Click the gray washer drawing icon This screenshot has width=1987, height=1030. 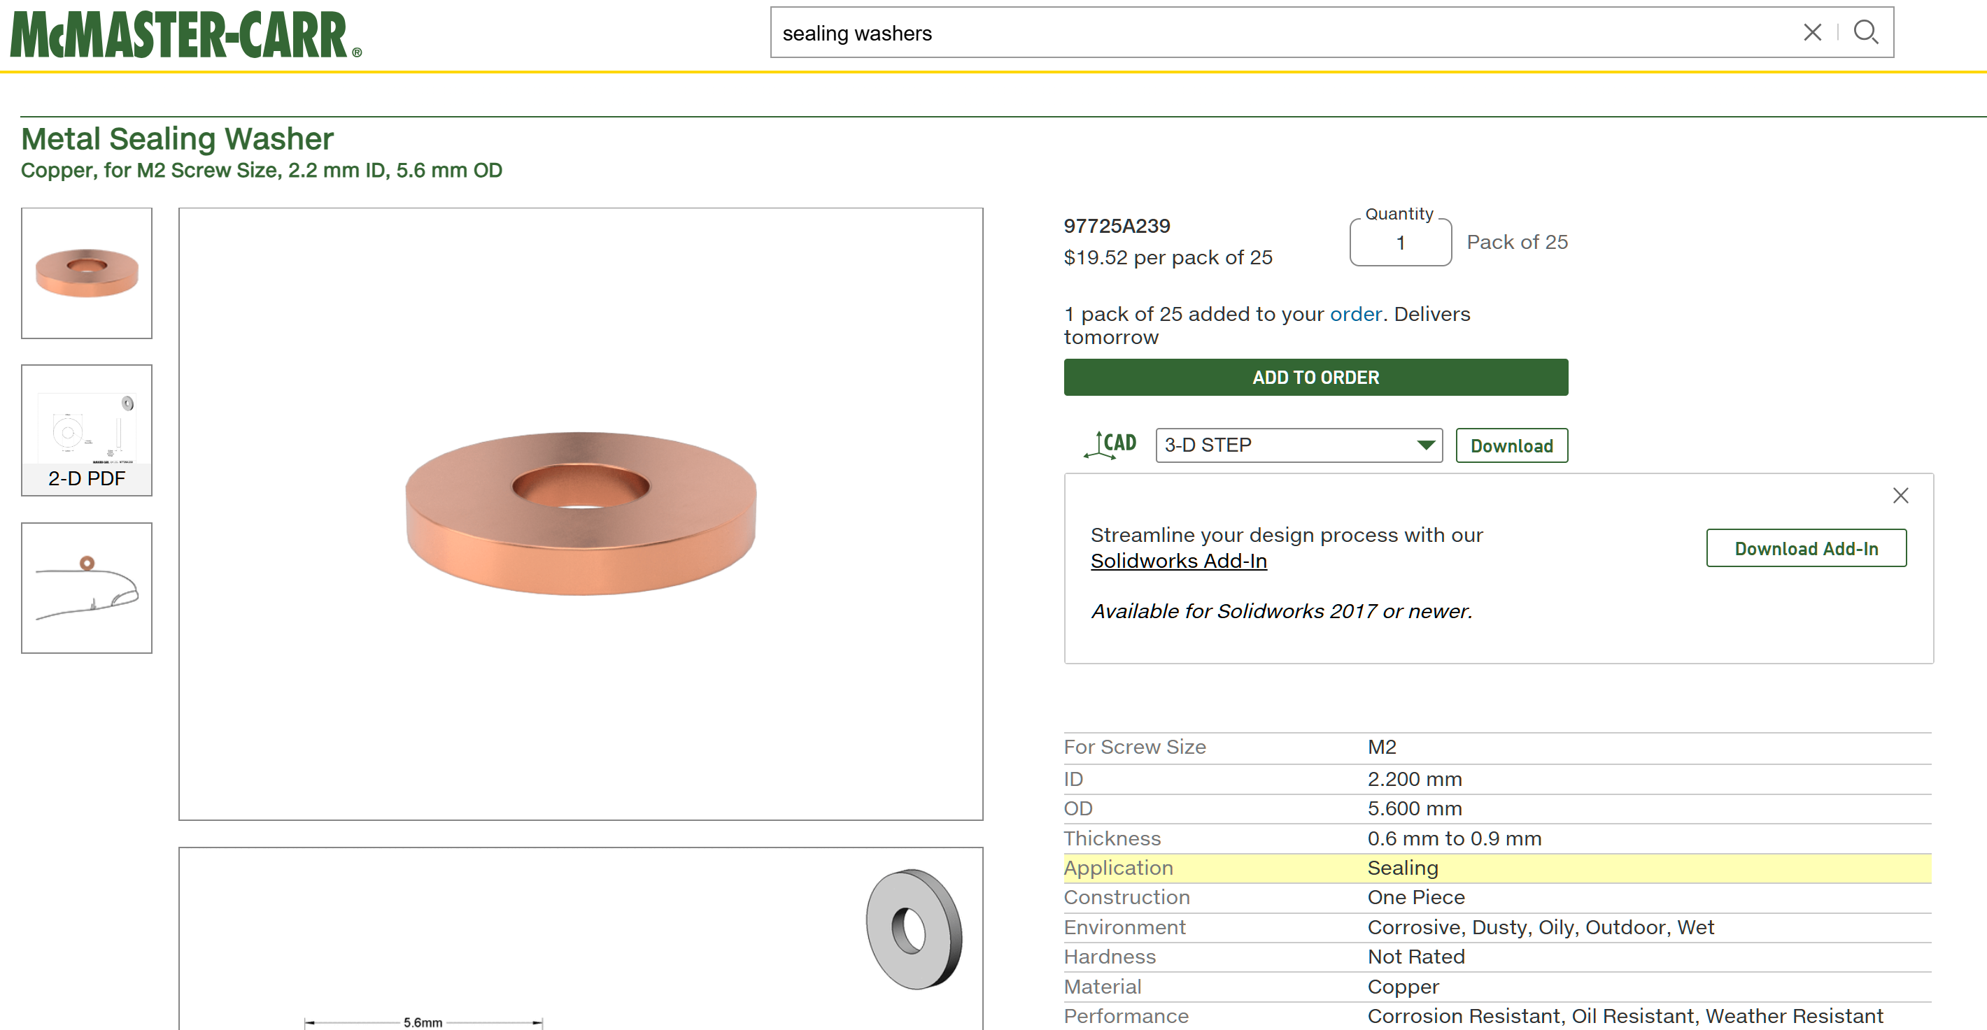(914, 929)
